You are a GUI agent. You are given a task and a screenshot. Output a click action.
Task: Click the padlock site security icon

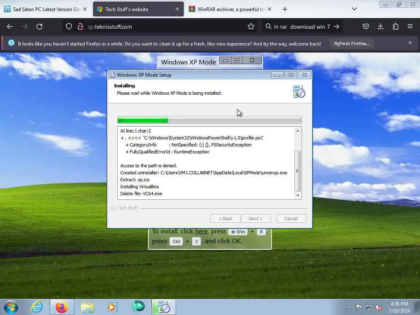tap(80, 27)
